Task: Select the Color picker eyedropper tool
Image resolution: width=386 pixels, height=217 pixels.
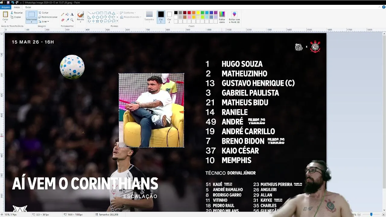Action: pyautogui.click(x=67, y=20)
